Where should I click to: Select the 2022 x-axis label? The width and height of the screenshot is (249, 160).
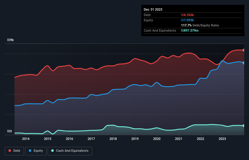pos(200,139)
